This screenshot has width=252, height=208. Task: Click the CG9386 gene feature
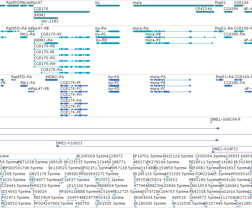pyautogui.click(x=228, y=12)
